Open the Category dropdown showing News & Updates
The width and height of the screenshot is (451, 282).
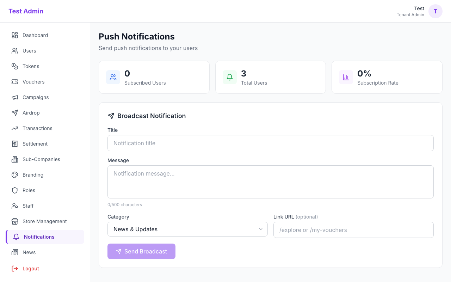pos(187,229)
